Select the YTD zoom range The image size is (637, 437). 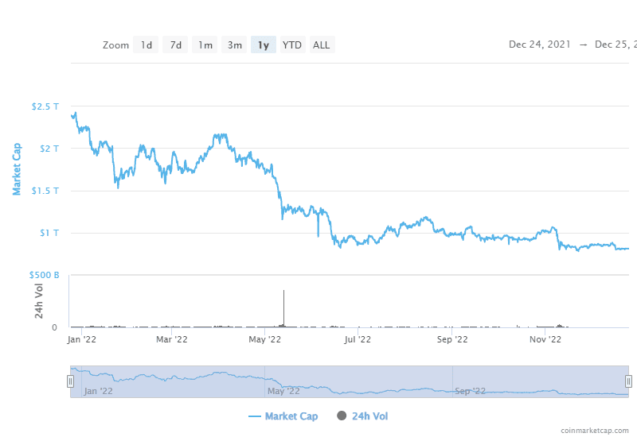coord(292,45)
